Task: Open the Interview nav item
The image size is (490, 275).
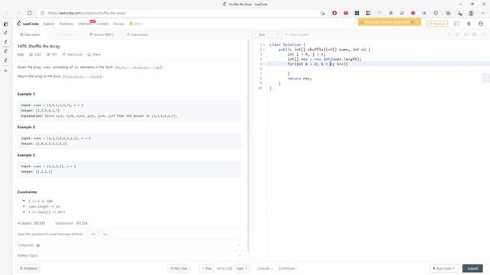Action: (x=85, y=24)
